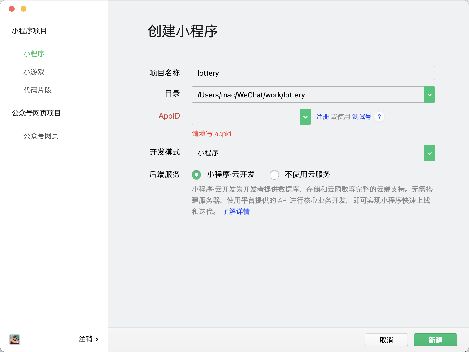The height and width of the screenshot is (352, 469).
Task: Click the AppID help question mark icon
Action: [x=379, y=117]
